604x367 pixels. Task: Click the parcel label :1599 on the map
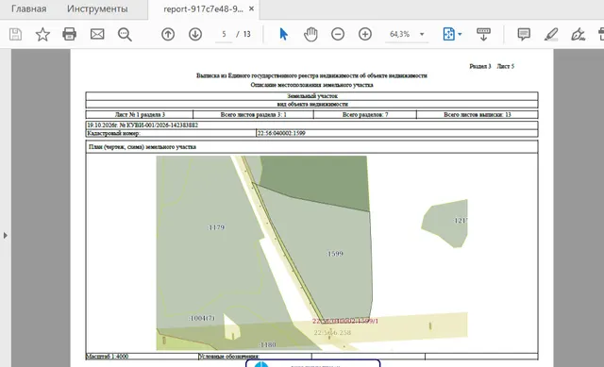[x=335, y=254]
